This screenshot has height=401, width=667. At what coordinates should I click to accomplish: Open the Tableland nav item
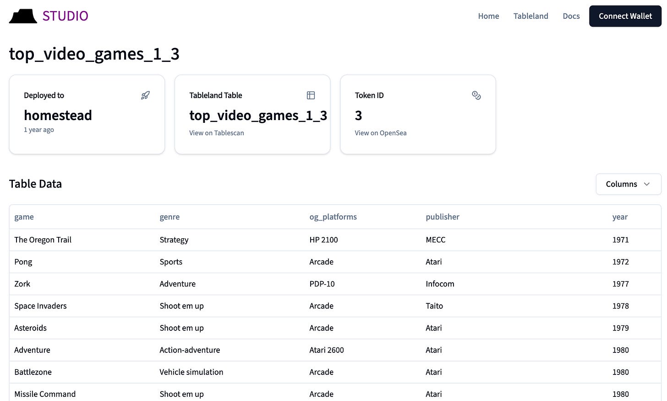[530, 16]
